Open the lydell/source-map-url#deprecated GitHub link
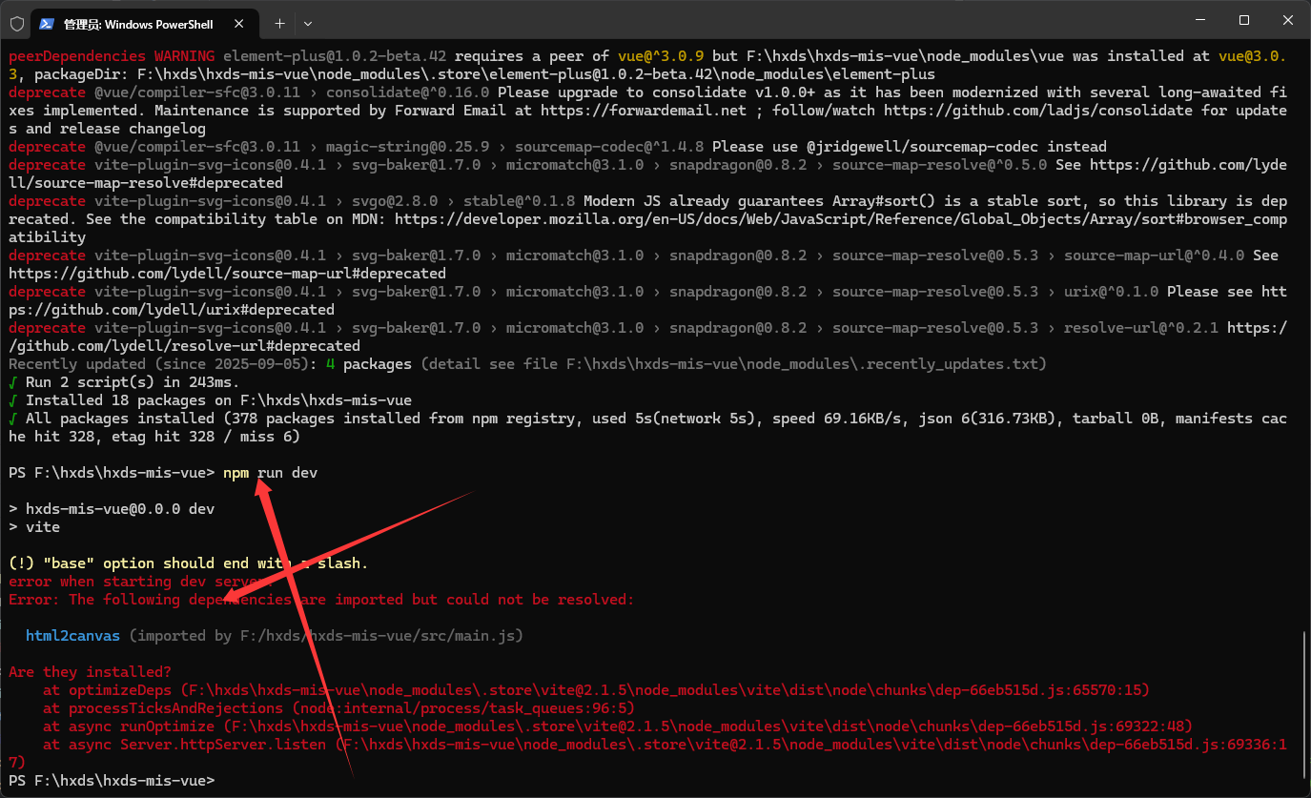Screen dimensions: 1311x798 (227, 274)
